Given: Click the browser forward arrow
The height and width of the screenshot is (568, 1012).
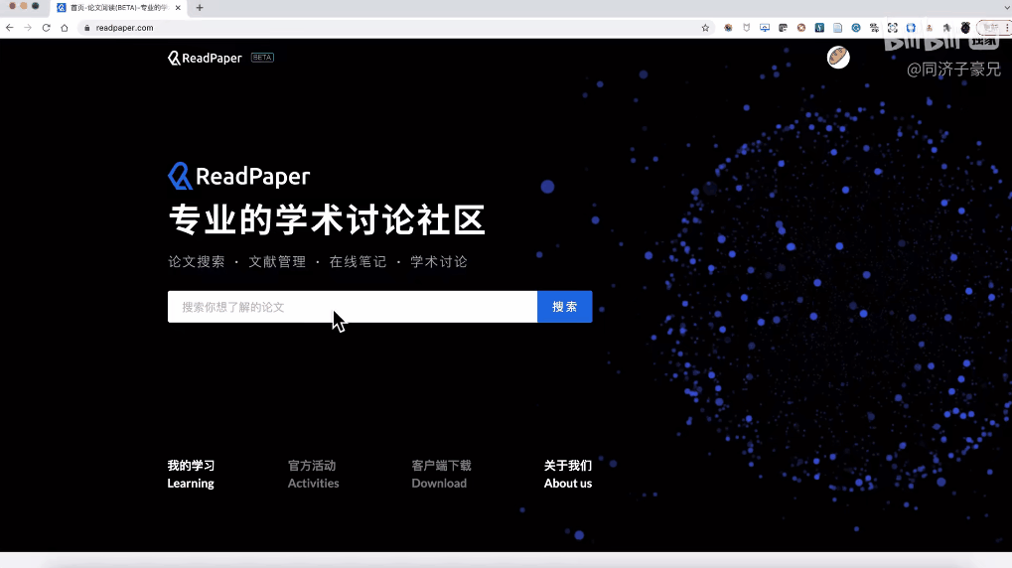Looking at the screenshot, I should coord(28,28).
